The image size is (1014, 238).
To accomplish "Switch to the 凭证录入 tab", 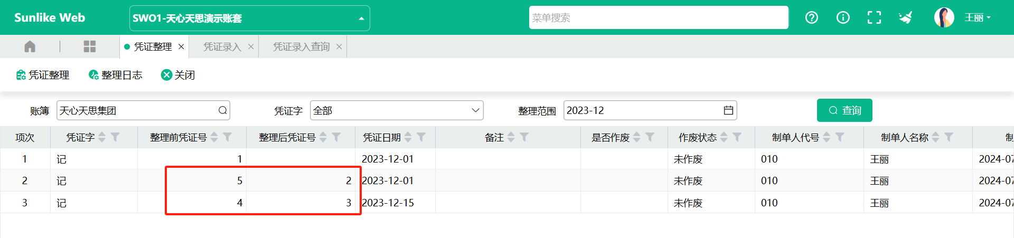I will [x=222, y=46].
